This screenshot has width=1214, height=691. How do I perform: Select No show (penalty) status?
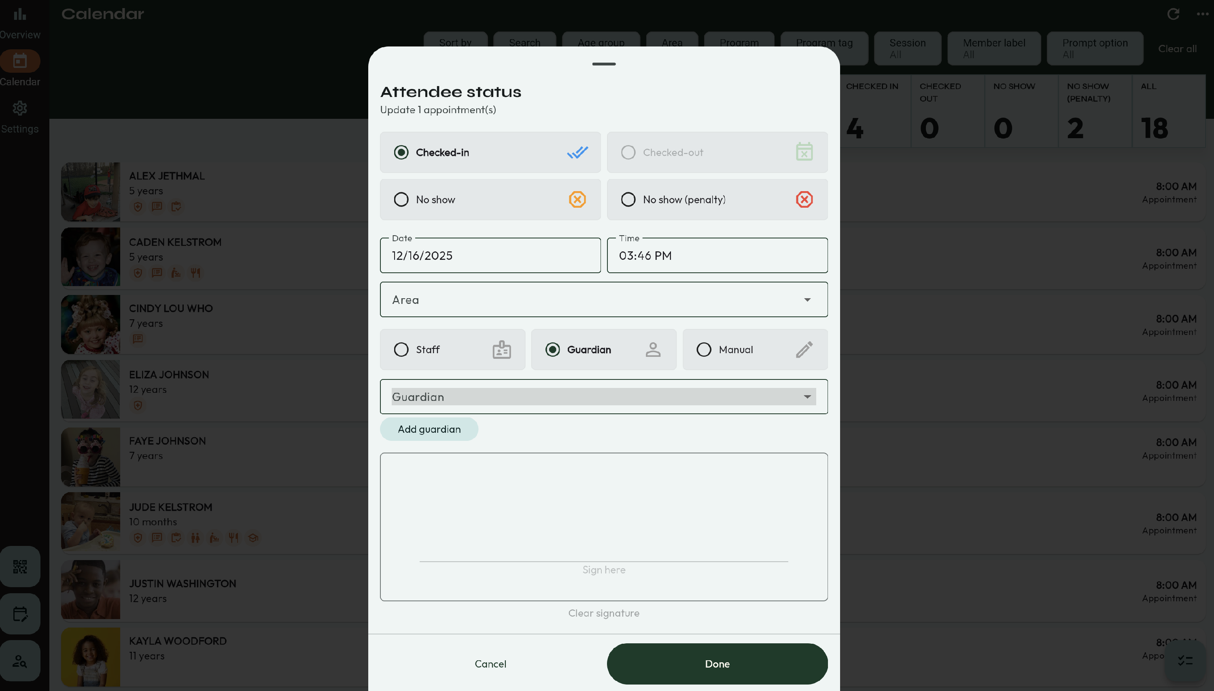click(x=628, y=199)
